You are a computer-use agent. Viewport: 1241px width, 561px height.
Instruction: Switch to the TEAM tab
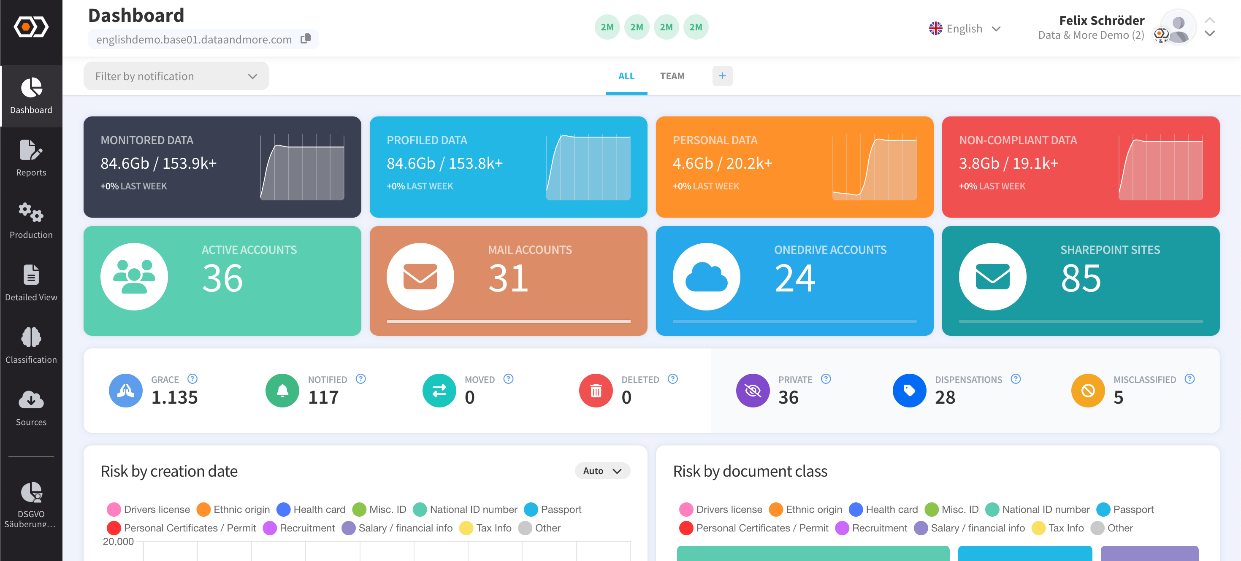[x=672, y=76]
